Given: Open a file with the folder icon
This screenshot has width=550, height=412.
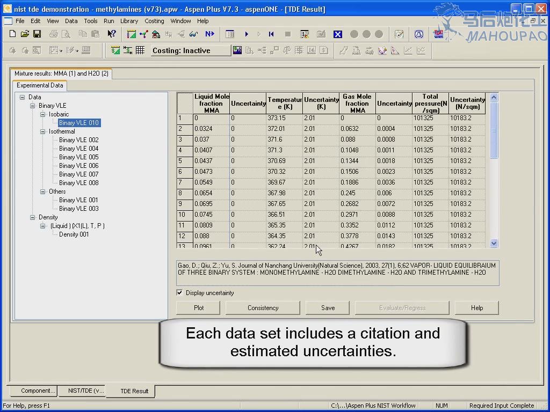Looking at the screenshot, I should tap(25, 34).
